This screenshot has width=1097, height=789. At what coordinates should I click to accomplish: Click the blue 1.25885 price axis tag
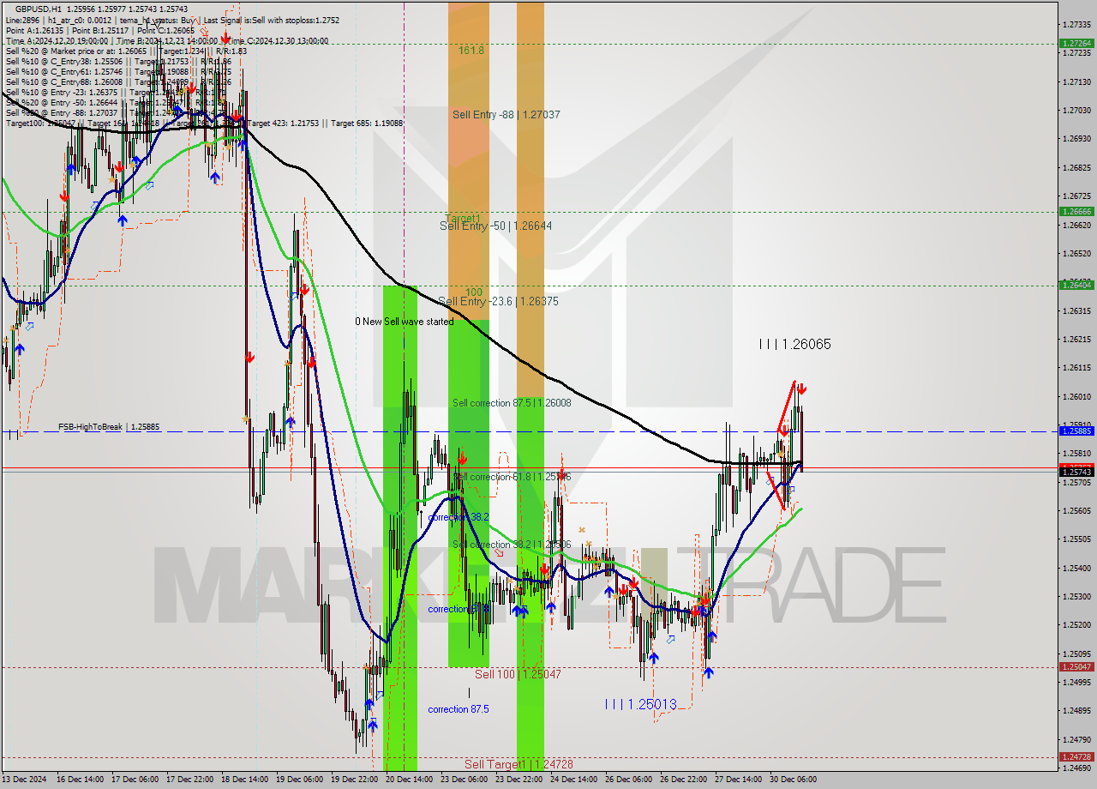1076,431
